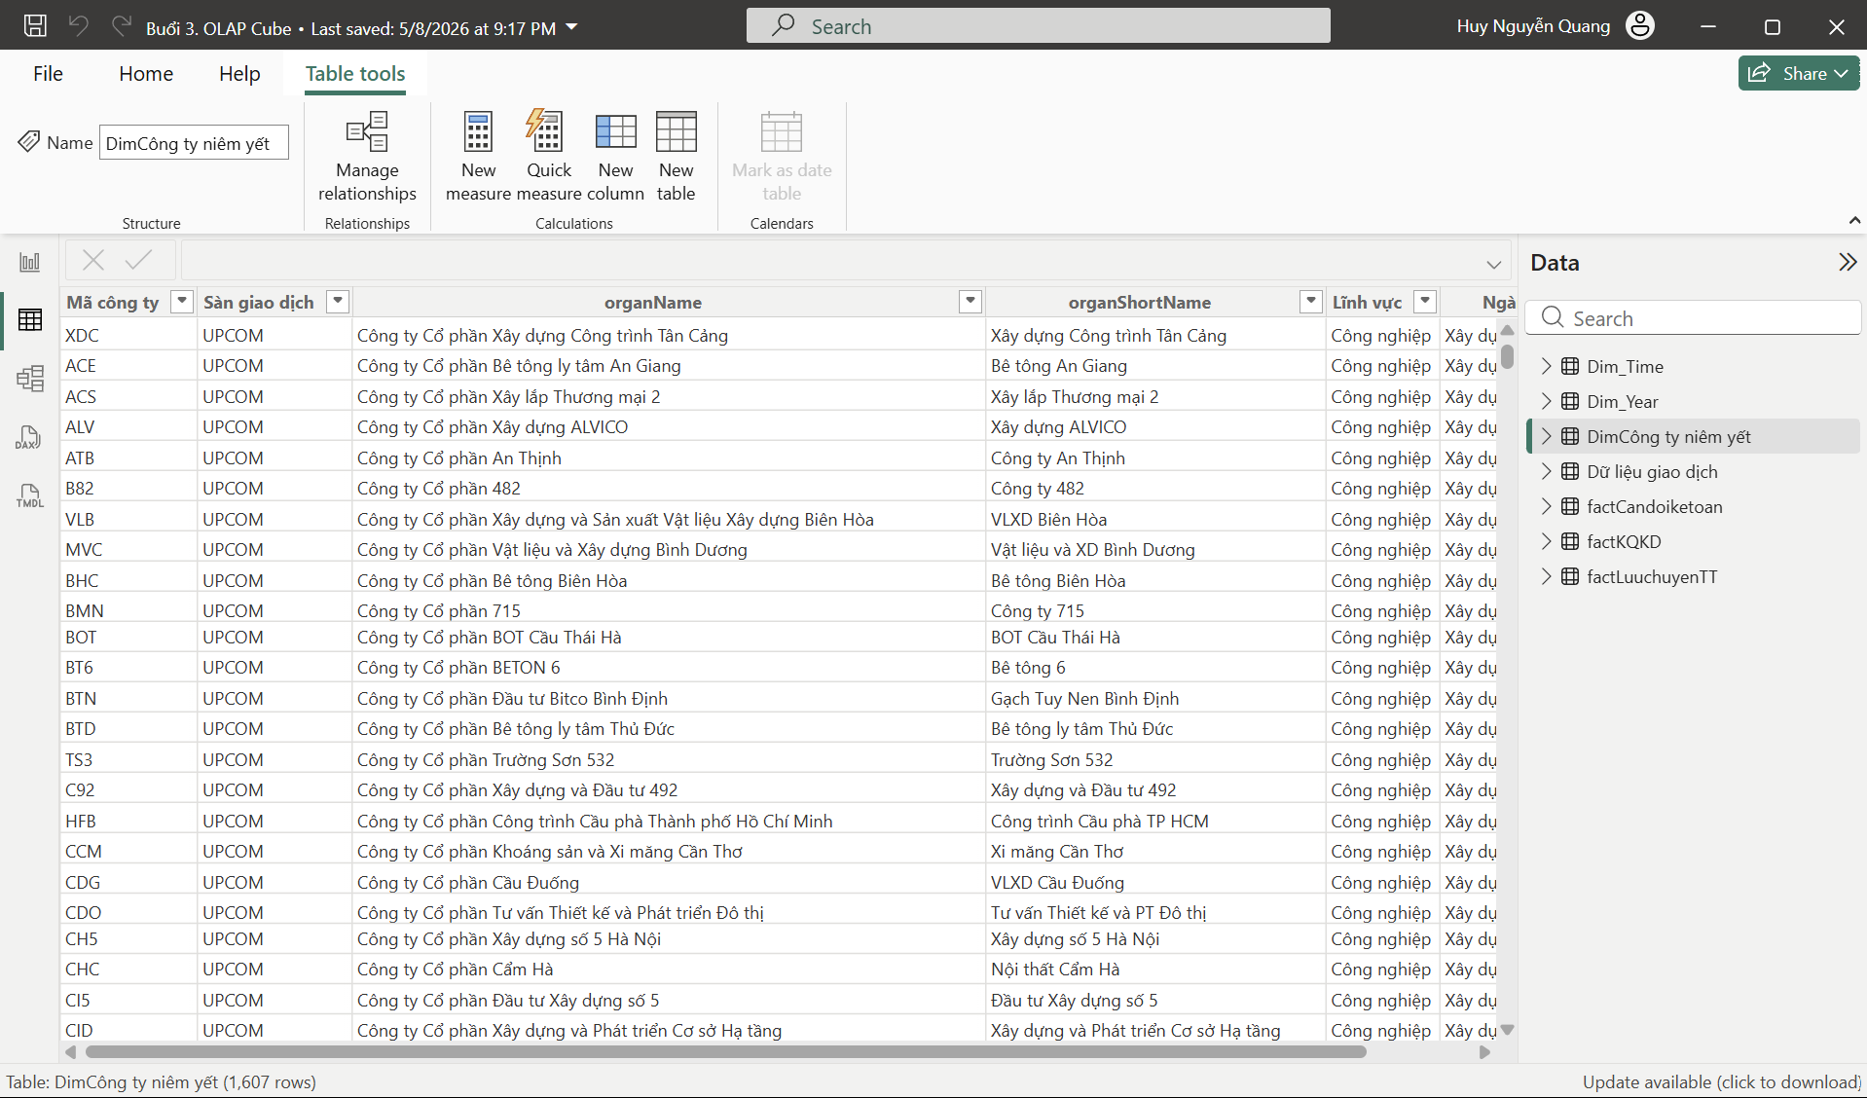Click the top Search bar
The height and width of the screenshot is (1098, 1867).
pyautogui.click(x=1038, y=26)
